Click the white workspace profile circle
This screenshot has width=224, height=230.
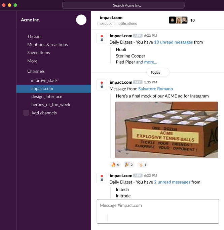tap(81, 20)
